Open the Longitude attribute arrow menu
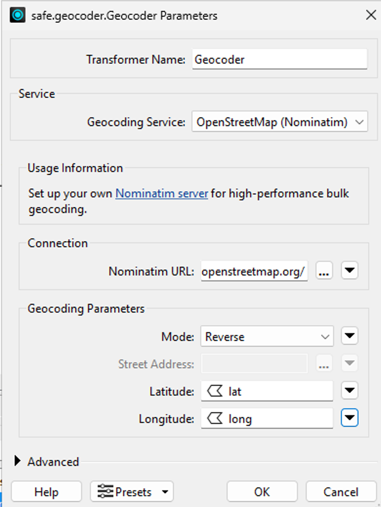Screen dimensions: 381x507 tap(349, 418)
